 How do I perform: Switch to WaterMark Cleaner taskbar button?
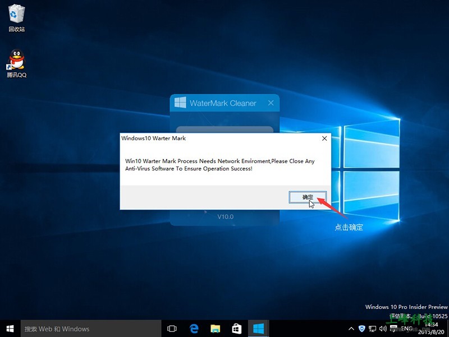[258, 329]
